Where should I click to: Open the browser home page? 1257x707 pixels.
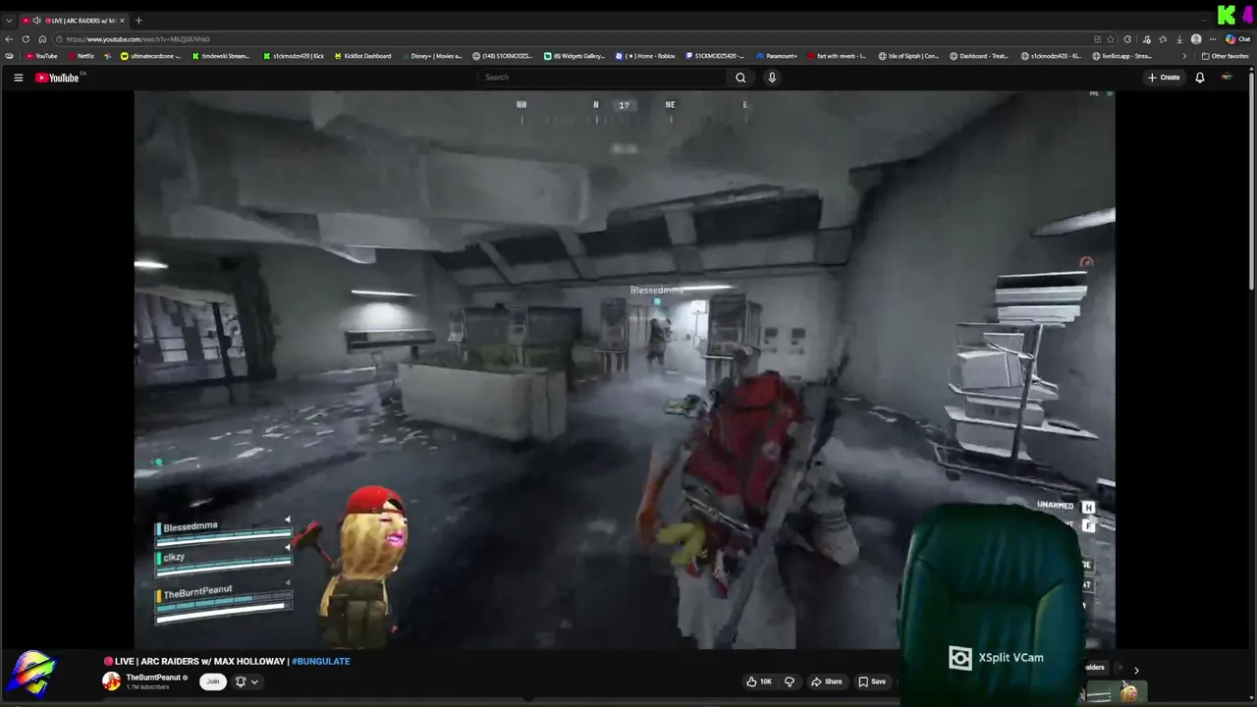coord(42,39)
